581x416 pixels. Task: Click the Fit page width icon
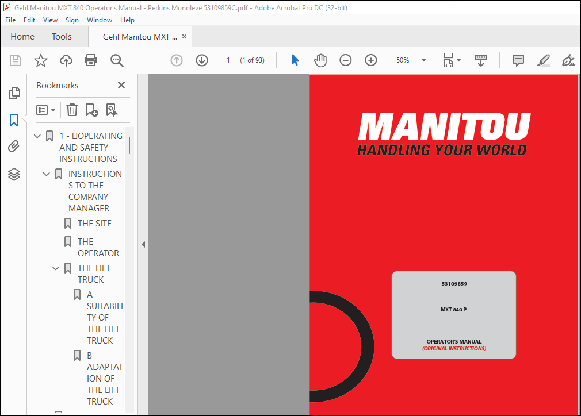448,60
